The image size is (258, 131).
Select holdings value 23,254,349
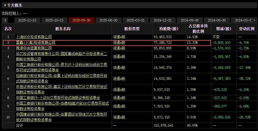pyautogui.click(x=162, y=57)
